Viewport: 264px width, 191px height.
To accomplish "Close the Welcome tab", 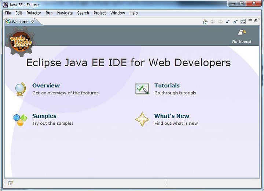I will [33, 22].
